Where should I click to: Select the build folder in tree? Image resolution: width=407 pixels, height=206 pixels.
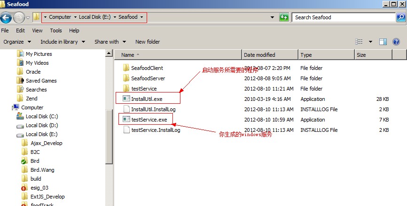point(36,179)
